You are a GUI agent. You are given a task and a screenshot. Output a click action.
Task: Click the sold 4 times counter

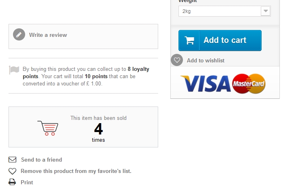coord(99,129)
